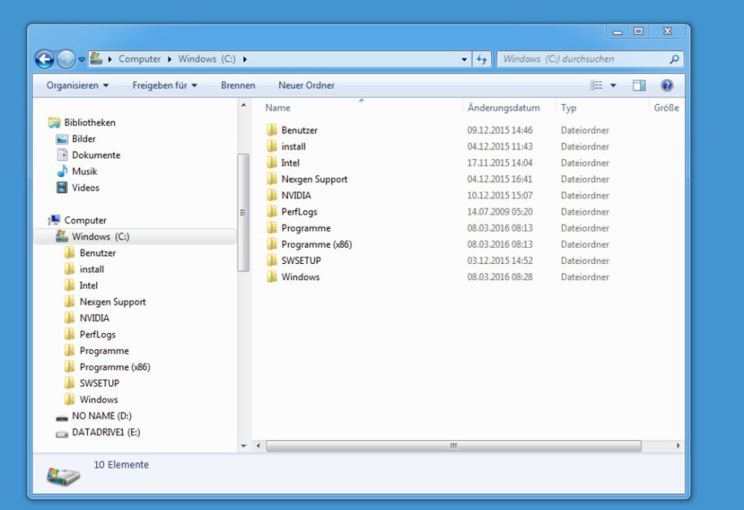Image resolution: width=744 pixels, height=510 pixels.
Task: Open the recent locations dropdown arrow
Action: (81, 60)
